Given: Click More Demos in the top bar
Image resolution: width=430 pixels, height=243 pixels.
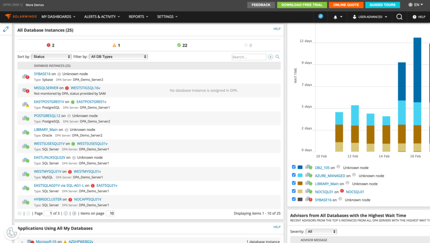Looking at the screenshot, I should (x=35, y=5).
